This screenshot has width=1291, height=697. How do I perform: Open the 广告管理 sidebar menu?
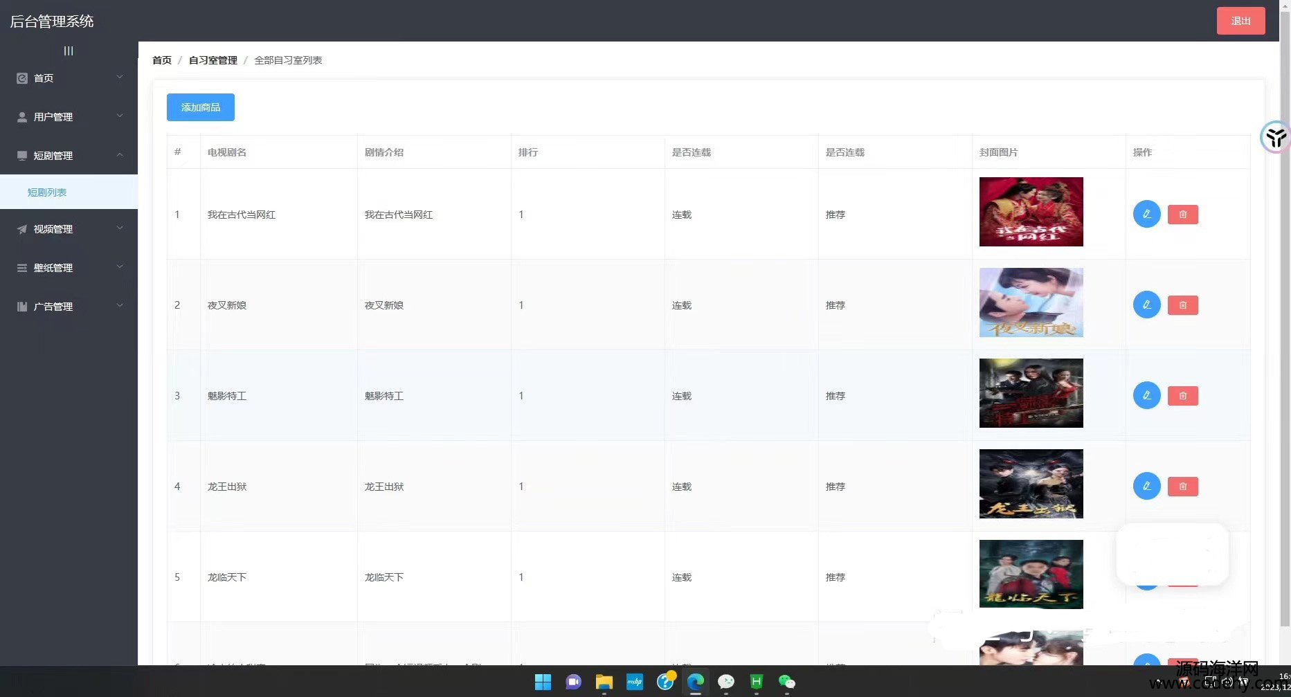pos(69,307)
